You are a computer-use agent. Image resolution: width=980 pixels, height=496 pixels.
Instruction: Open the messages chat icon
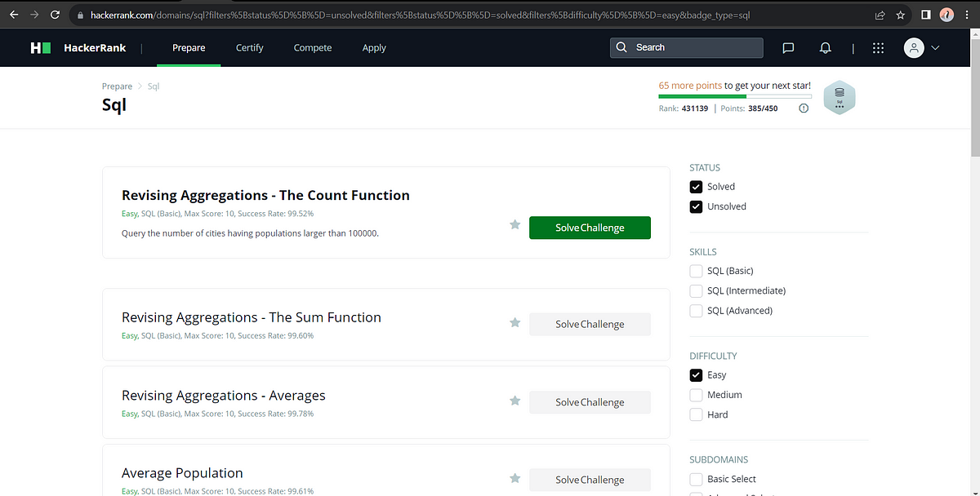pyautogui.click(x=788, y=48)
